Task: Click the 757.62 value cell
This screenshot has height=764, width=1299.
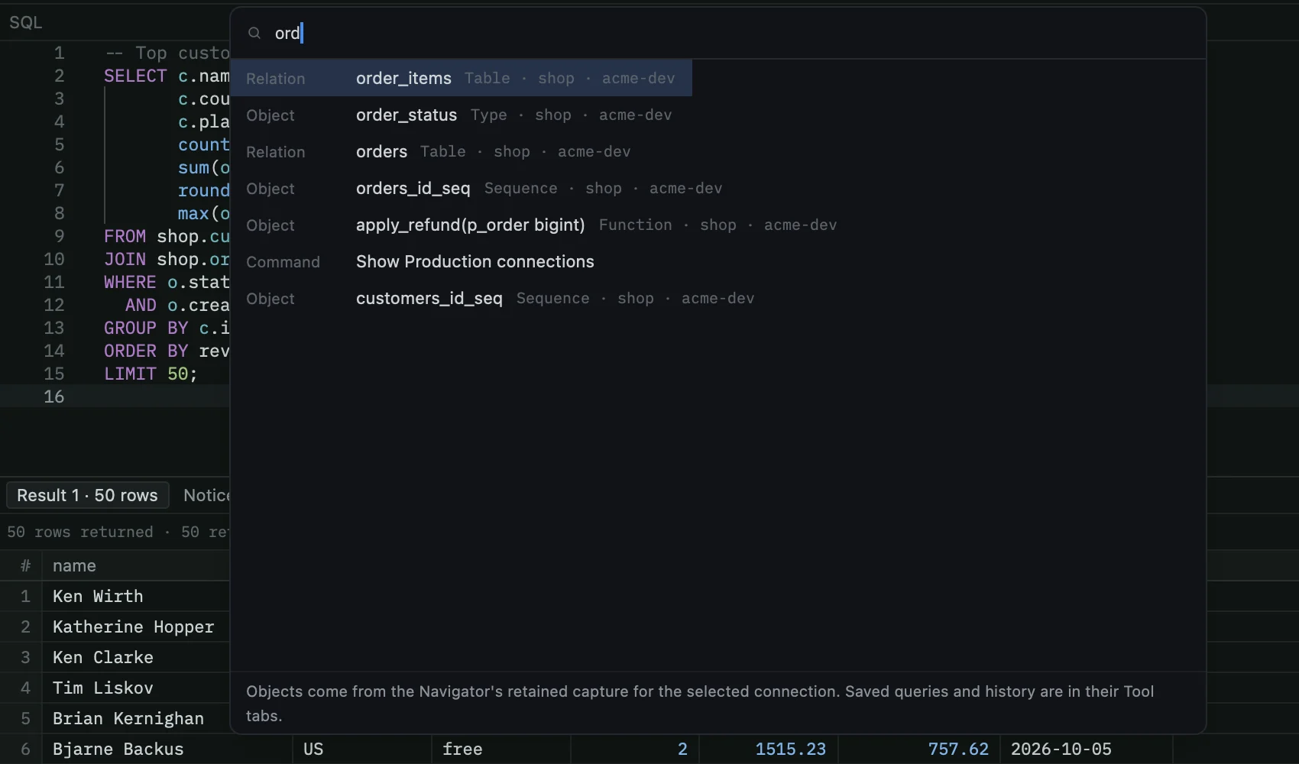Action: [x=918, y=749]
